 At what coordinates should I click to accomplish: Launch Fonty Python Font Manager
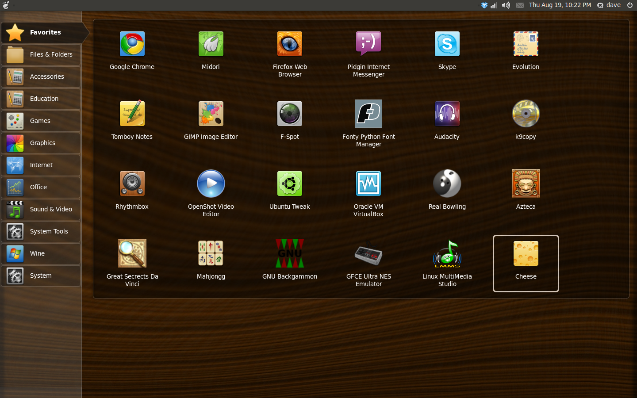click(x=368, y=124)
